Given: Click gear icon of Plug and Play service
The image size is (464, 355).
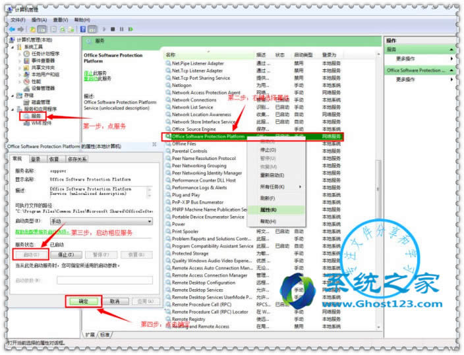Looking at the screenshot, I should tap(168, 195).
